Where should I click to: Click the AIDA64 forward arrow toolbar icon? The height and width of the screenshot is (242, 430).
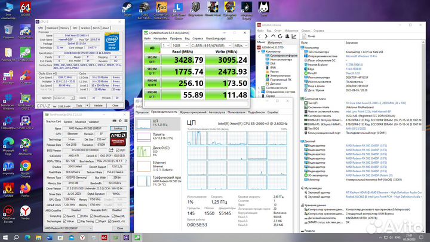coord(266,36)
